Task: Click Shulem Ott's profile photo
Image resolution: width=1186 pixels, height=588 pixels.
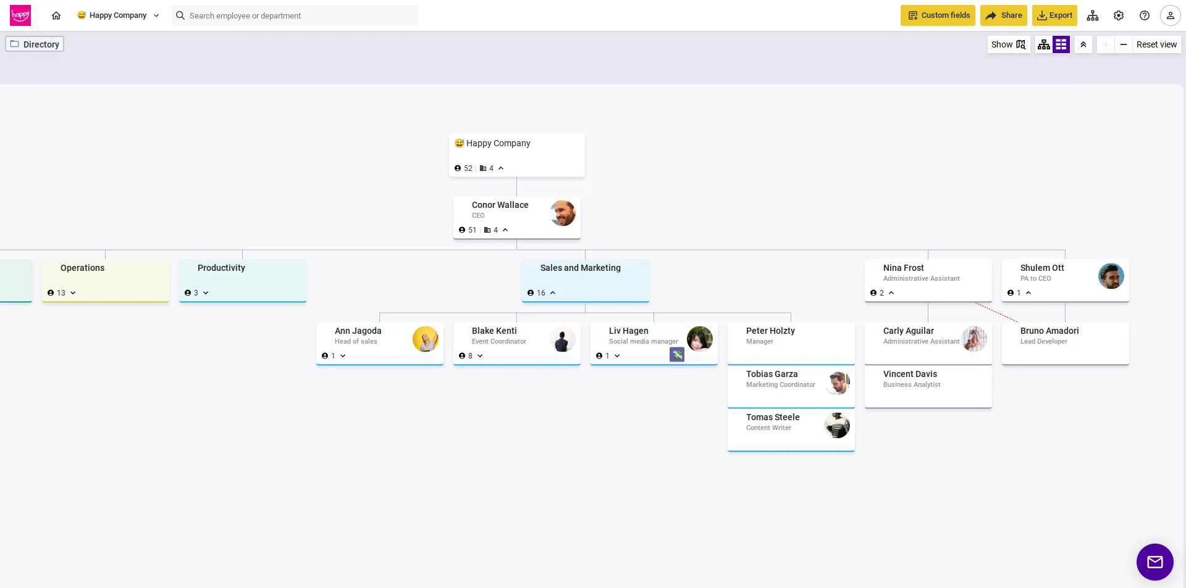Action: pos(1111,276)
